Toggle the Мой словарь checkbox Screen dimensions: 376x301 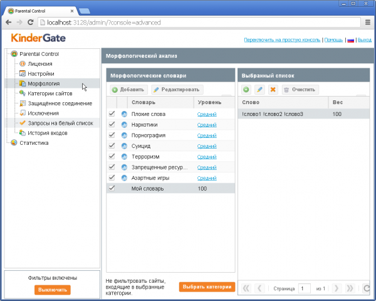click(x=112, y=188)
